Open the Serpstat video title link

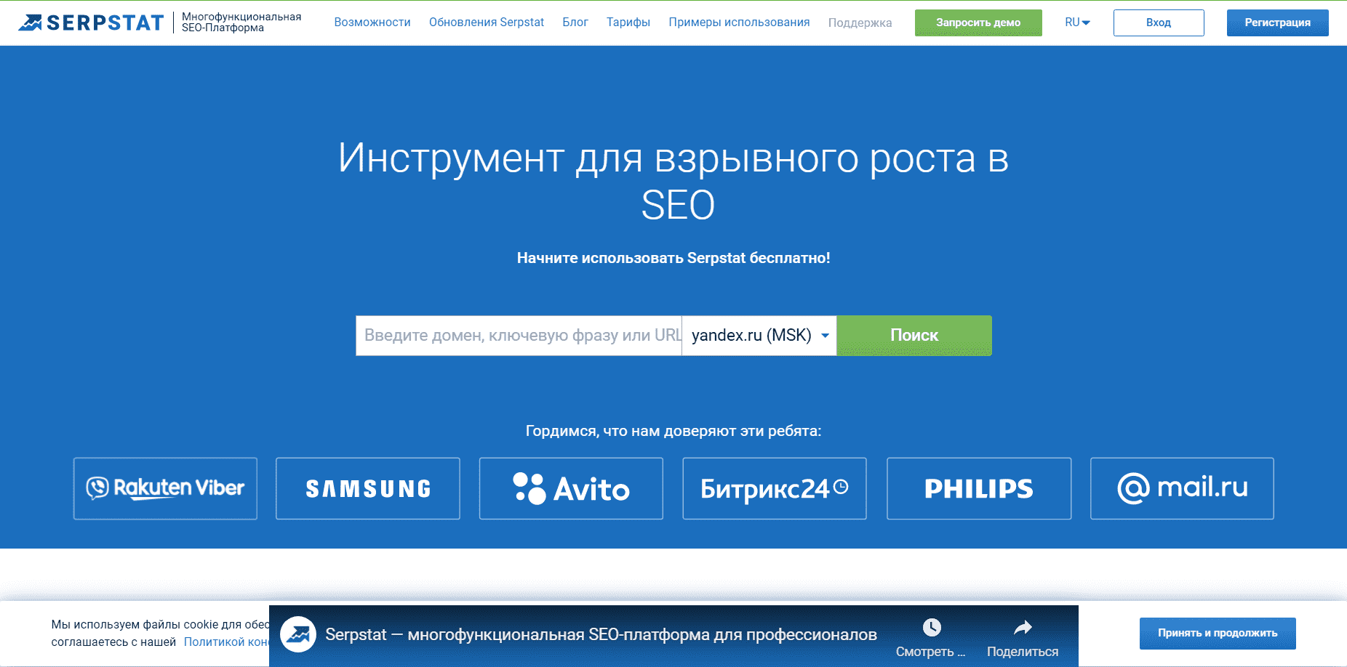[x=601, y=634]
